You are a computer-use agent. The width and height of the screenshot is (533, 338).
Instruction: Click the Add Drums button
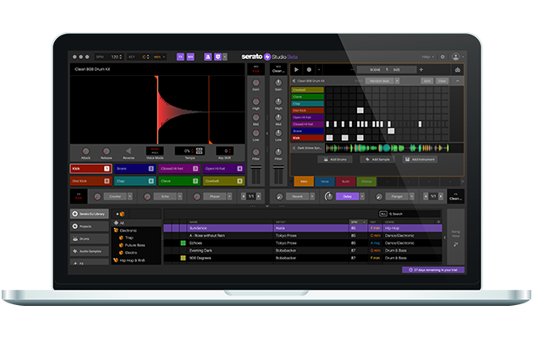[x=336, y=159]
